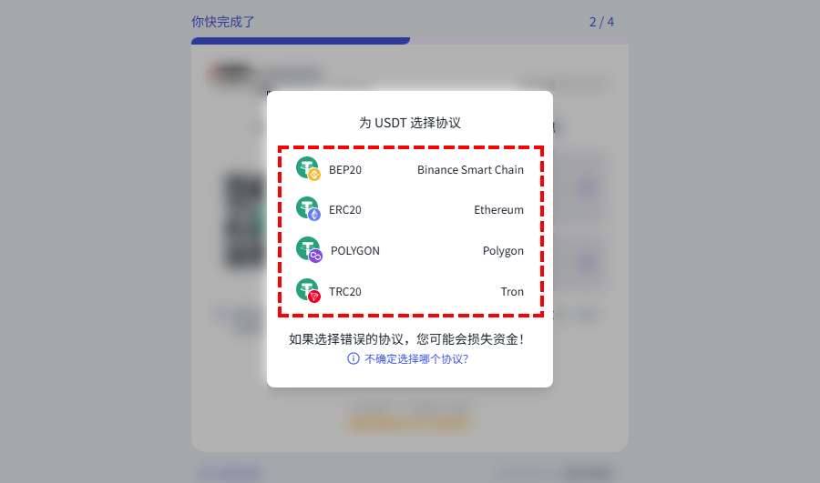820x483 pixels.
Task: Select the ERC20 protocol label
Action: pyautogui.click(x=345, y=210)
